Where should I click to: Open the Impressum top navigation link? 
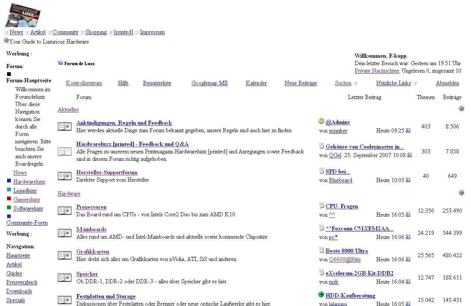152,32
